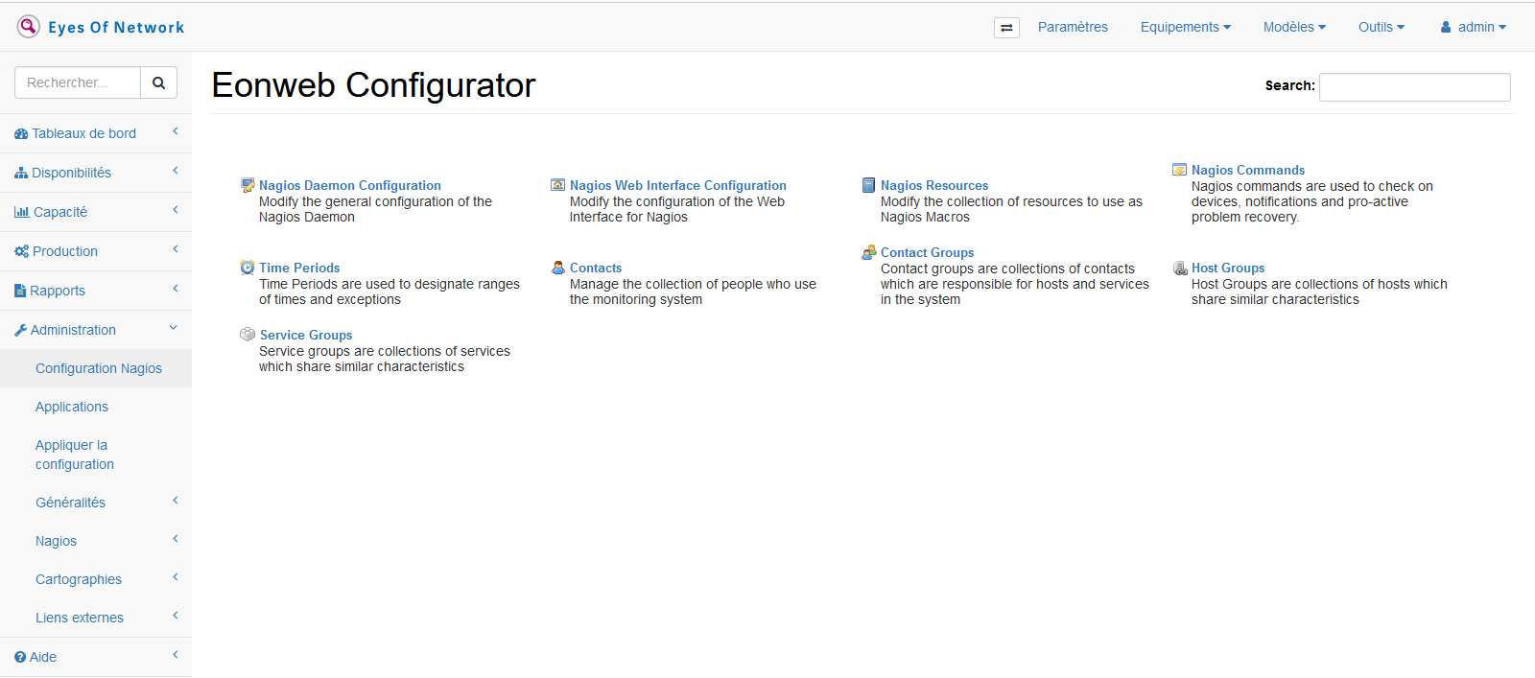1535x678 pixels.
Task: Open the Outils dropdown menu
Action: click(x=1381, y=27)
